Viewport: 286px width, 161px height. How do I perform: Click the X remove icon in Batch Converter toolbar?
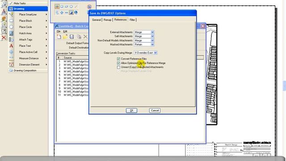click(x=85, y=37)
